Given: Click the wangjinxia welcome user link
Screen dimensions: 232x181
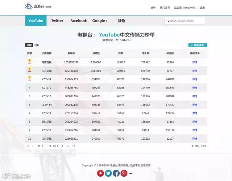Looking at the screenshot, I should click(185, 8).
